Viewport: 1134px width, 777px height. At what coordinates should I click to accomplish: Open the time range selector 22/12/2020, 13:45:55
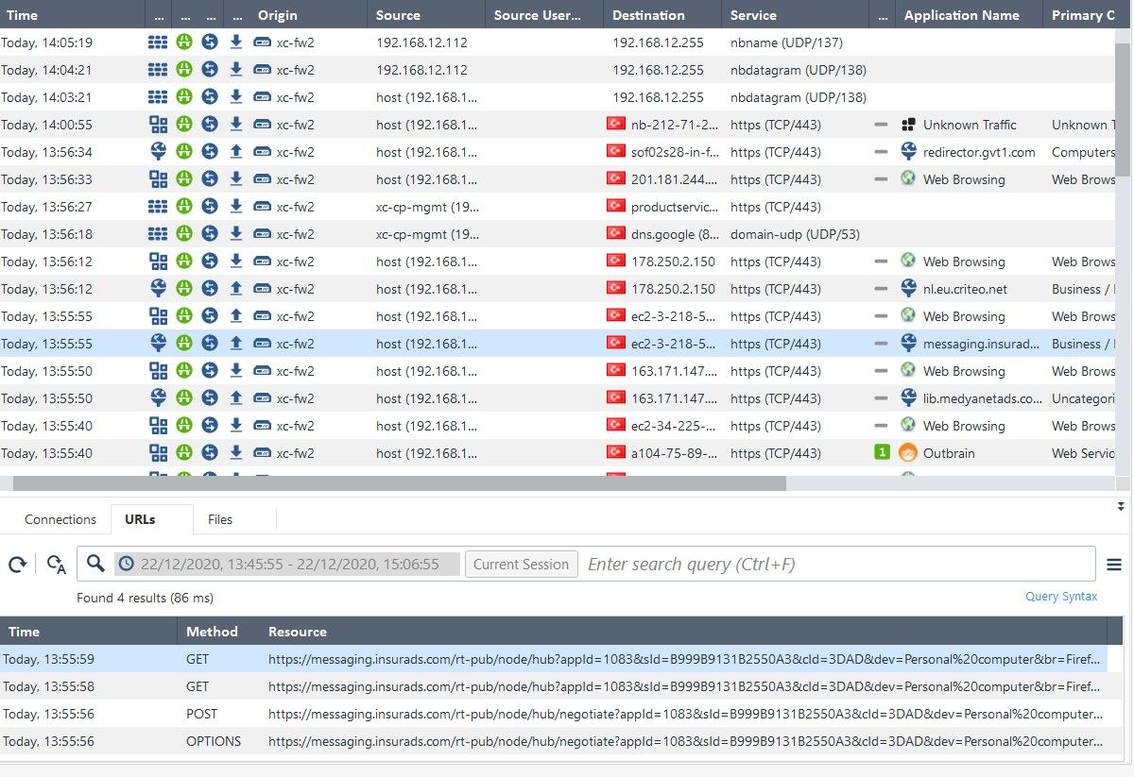click(x=287, y=565)
